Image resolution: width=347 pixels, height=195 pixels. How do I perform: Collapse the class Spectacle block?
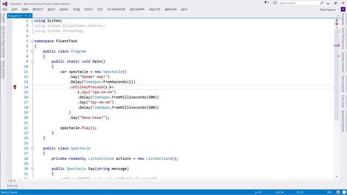(x=33, y=148)
